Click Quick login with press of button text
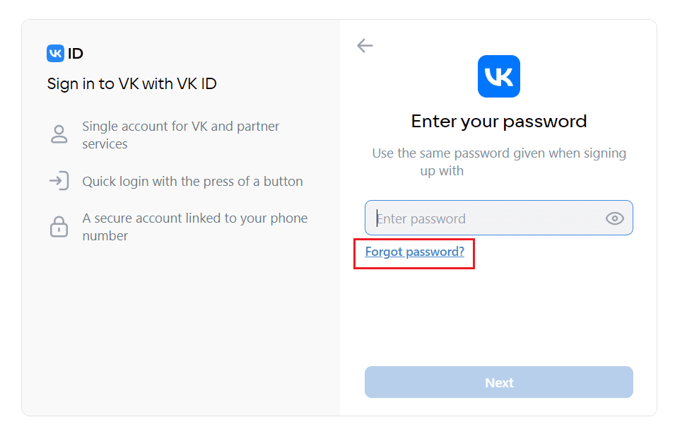 point(192,181)
